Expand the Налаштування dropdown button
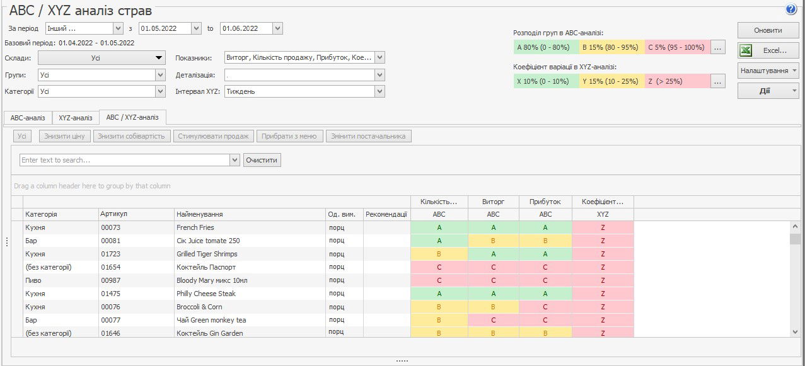Screen dimensions: 805x366 [768, 71]
